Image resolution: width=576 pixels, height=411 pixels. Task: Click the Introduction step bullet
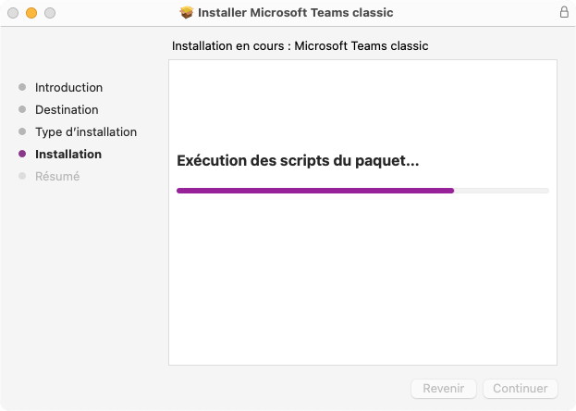pos(22,87)
